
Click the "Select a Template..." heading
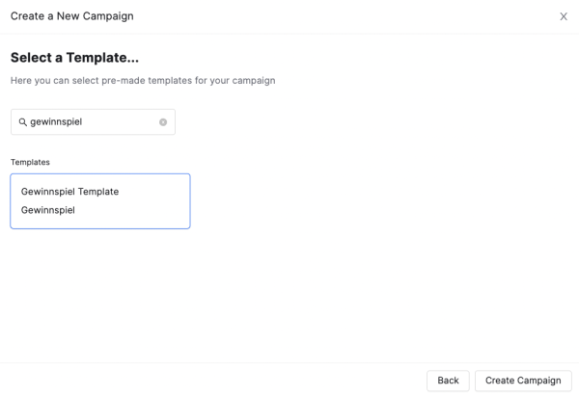(81, 58)
